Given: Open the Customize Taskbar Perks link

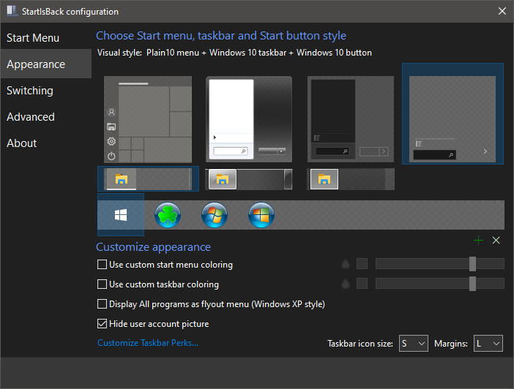Looking at the screenshot, I should pos(148,343).
